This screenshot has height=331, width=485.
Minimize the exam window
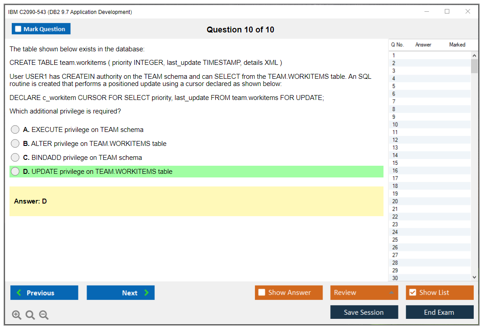coord(426,12)
